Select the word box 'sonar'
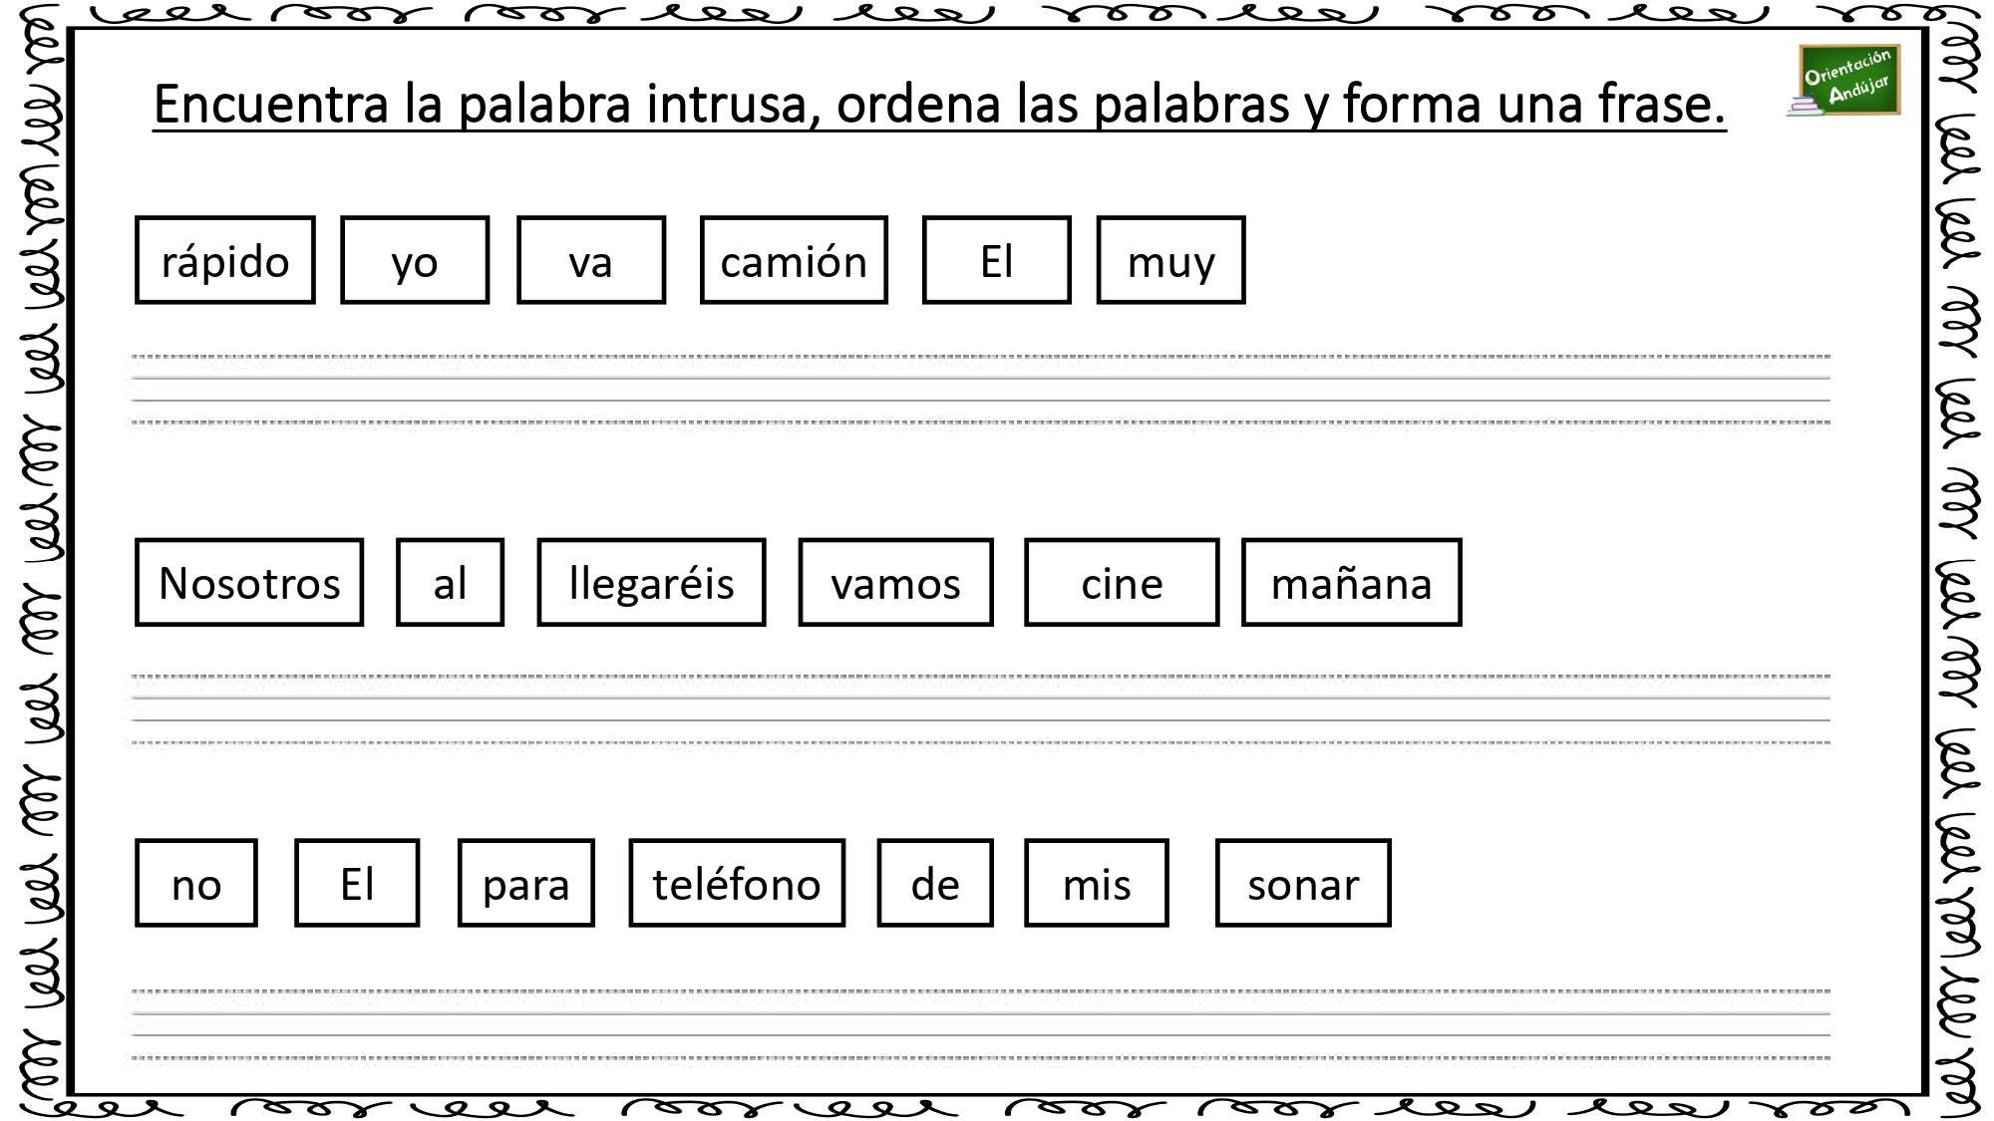 [1303, 883]
